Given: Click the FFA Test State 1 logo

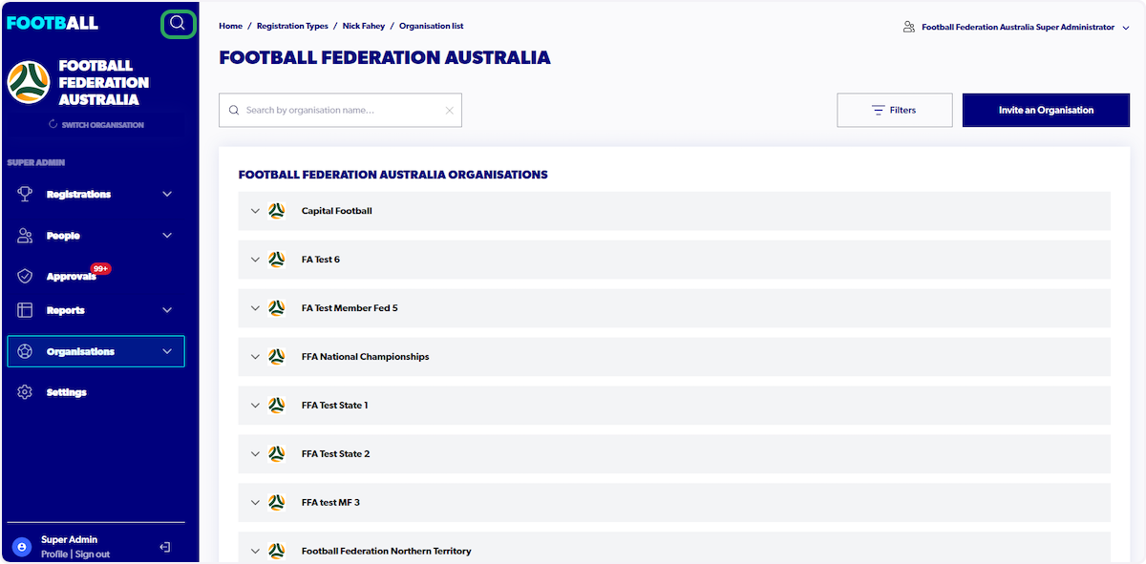Looking at the screenshot, I should [277, 406].
